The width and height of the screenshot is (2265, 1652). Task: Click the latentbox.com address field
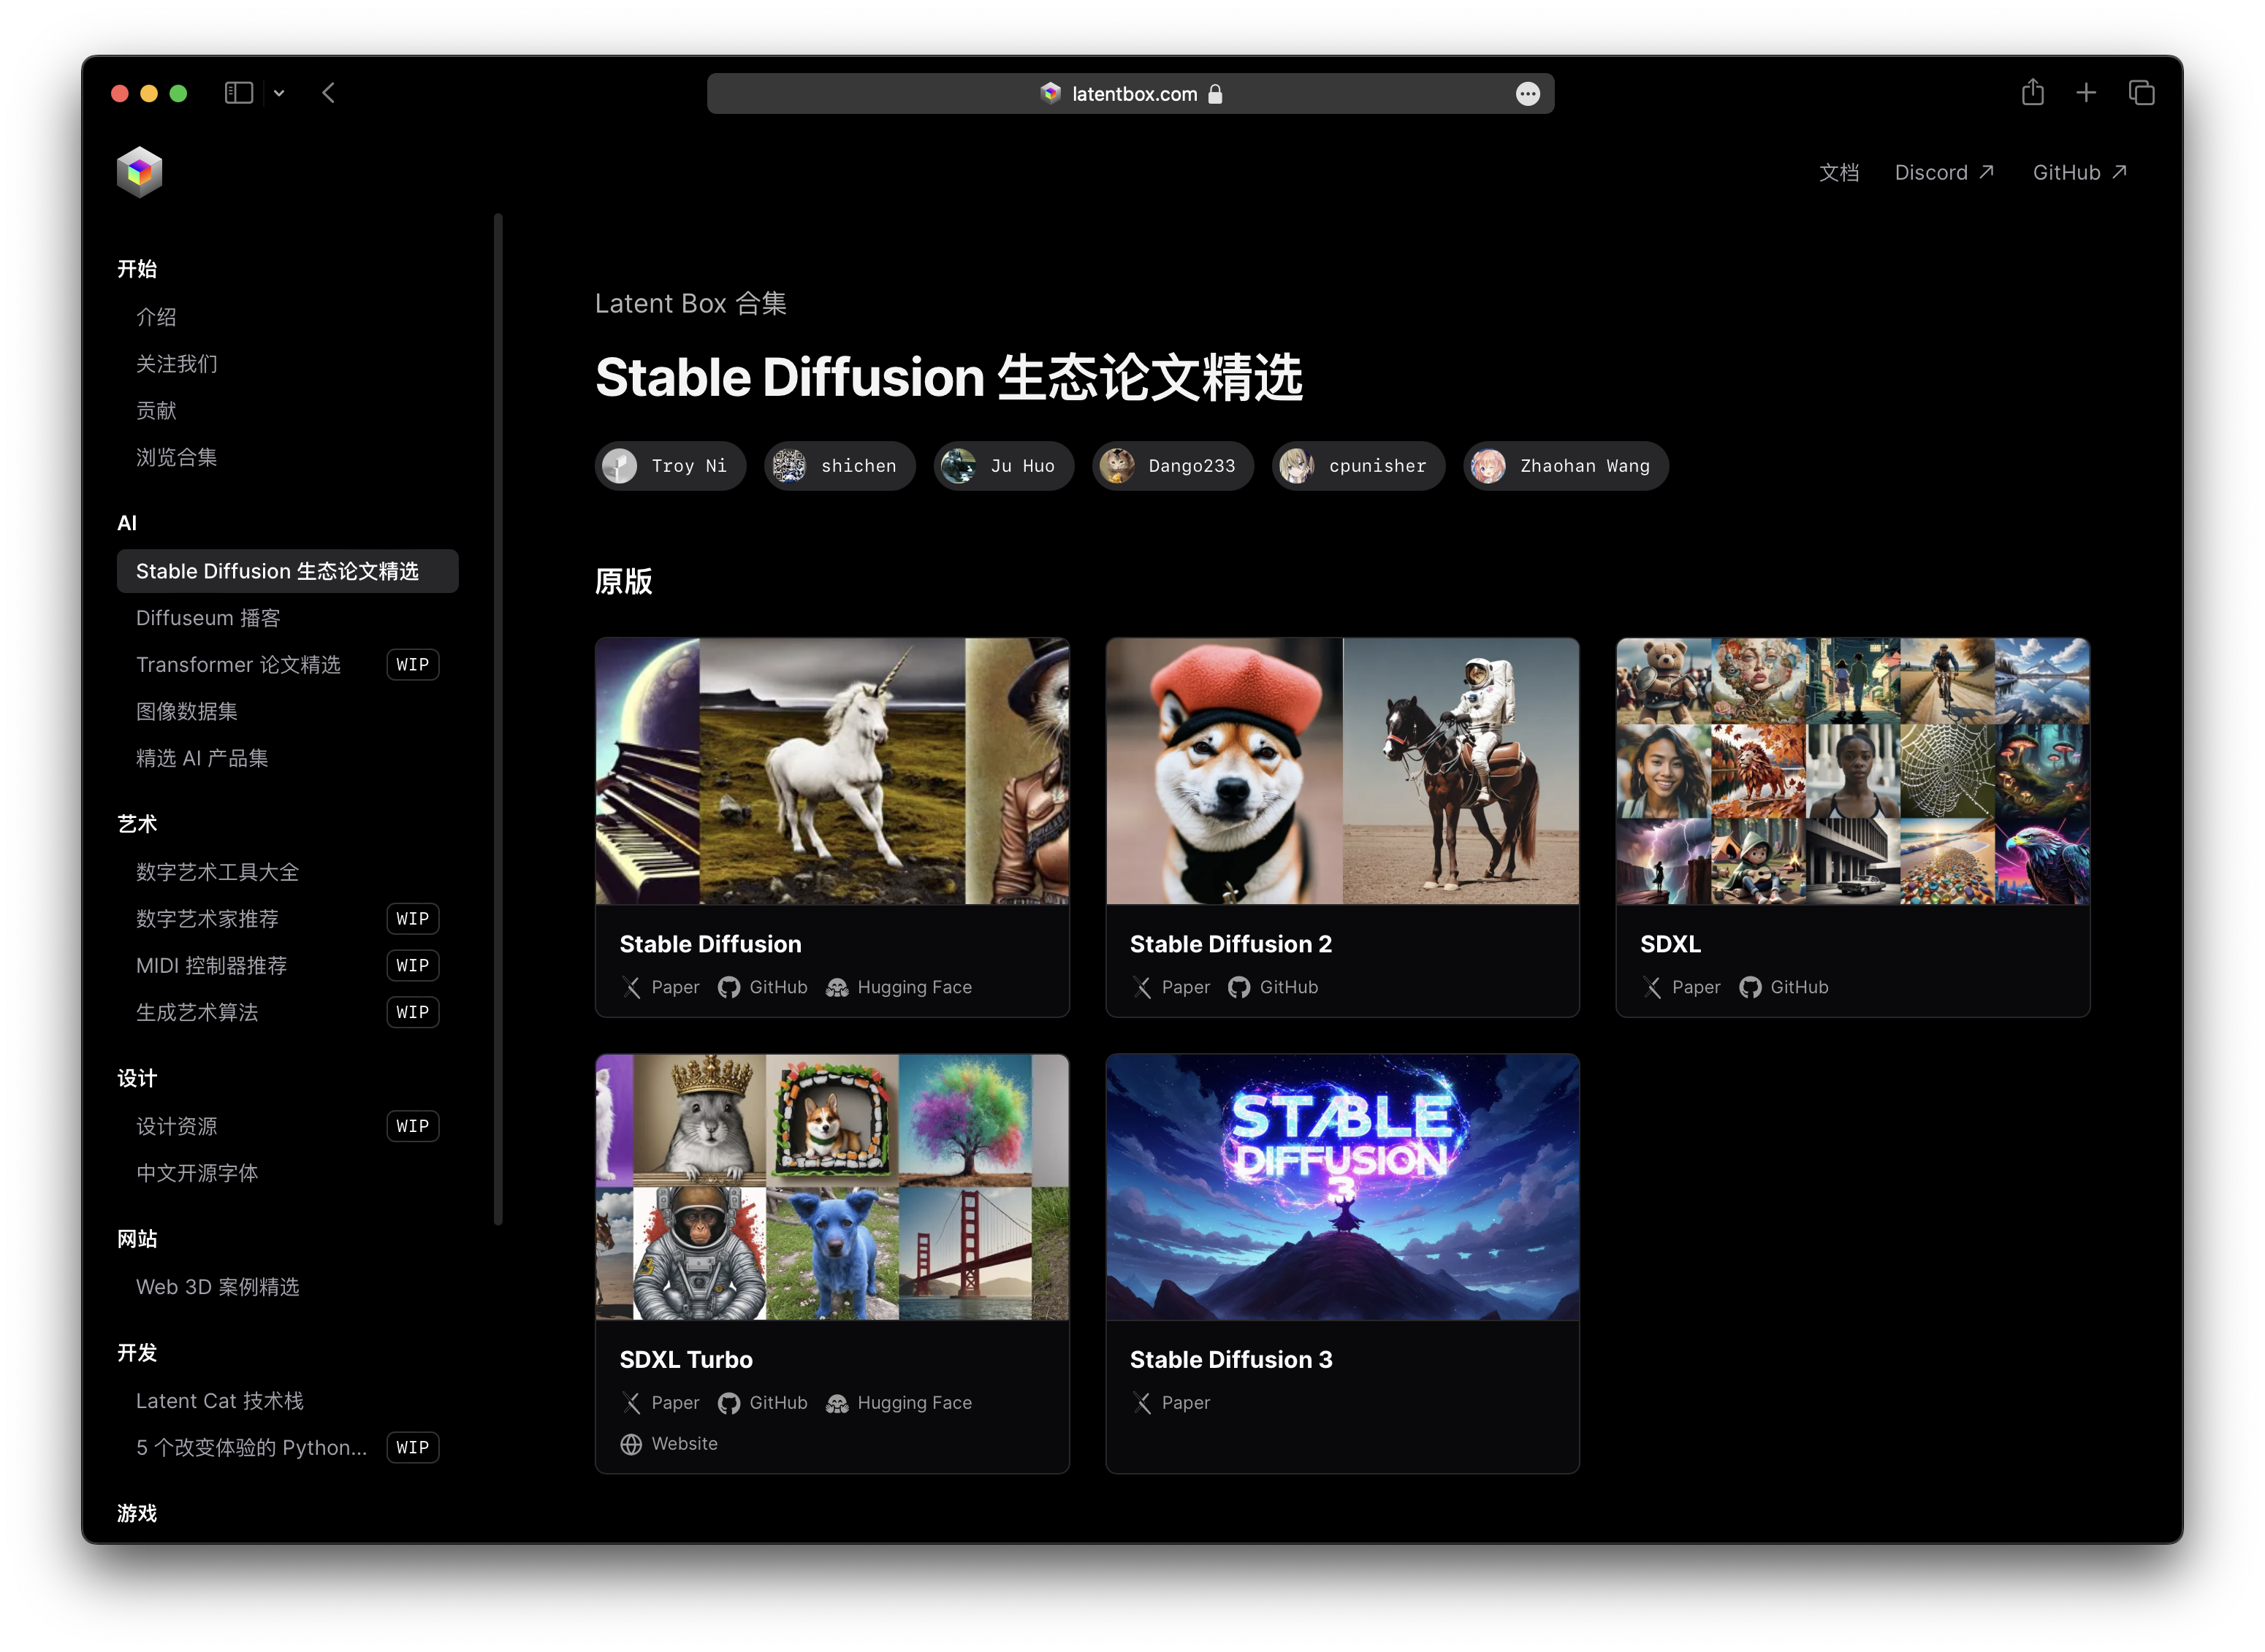click(1130, 94)
